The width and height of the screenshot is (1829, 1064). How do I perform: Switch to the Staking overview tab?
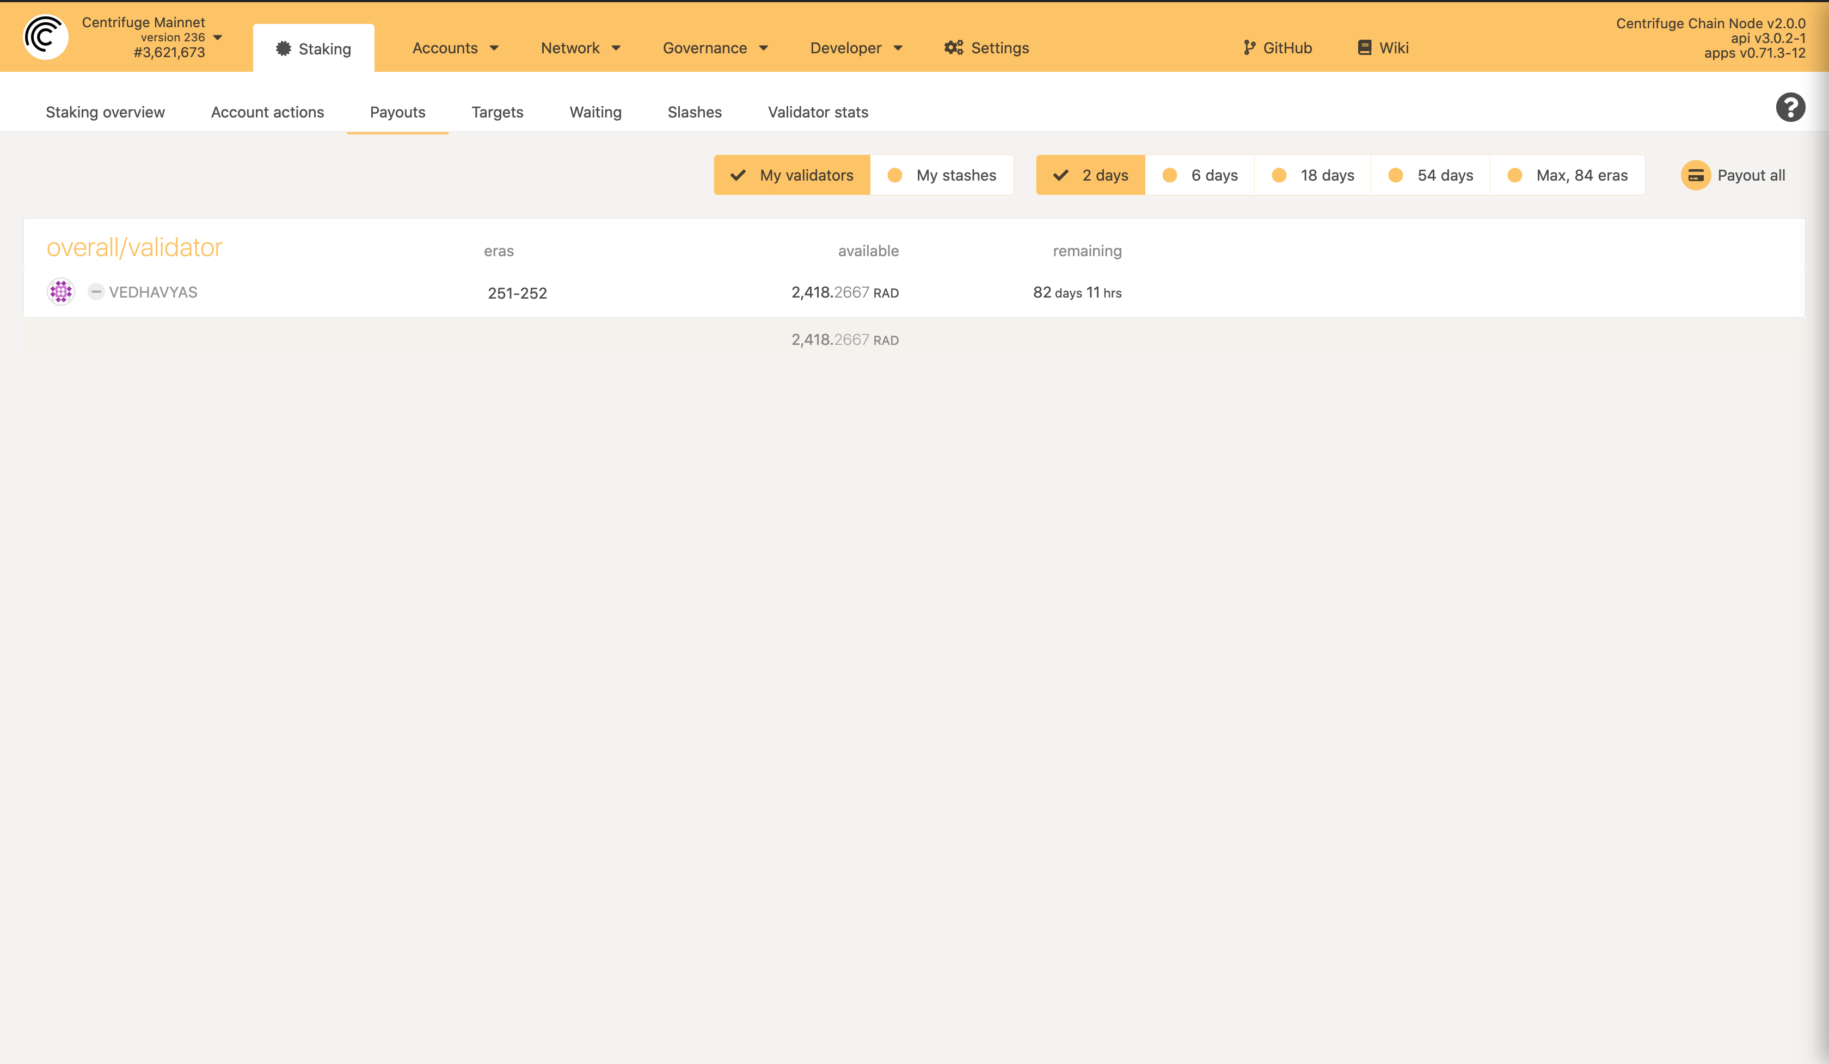pos(105,112)
